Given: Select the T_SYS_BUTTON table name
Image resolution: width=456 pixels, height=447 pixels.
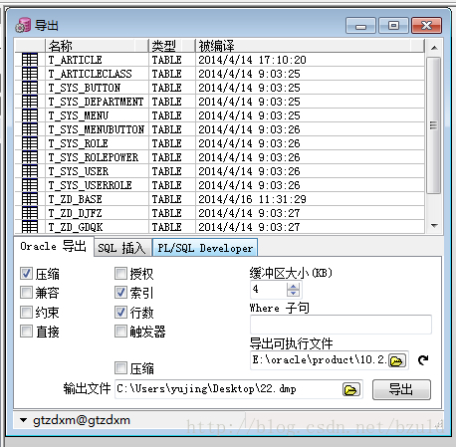Looking at the screenshot, I should tap(85, 88).
